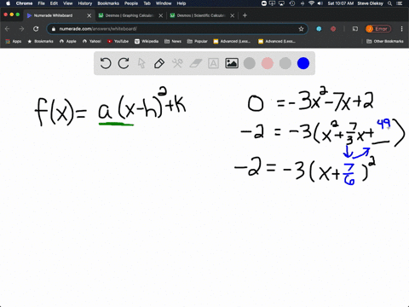Open the Wi-Fi status menu
Viewport: 409px width, 307px height.
(311, 3)
